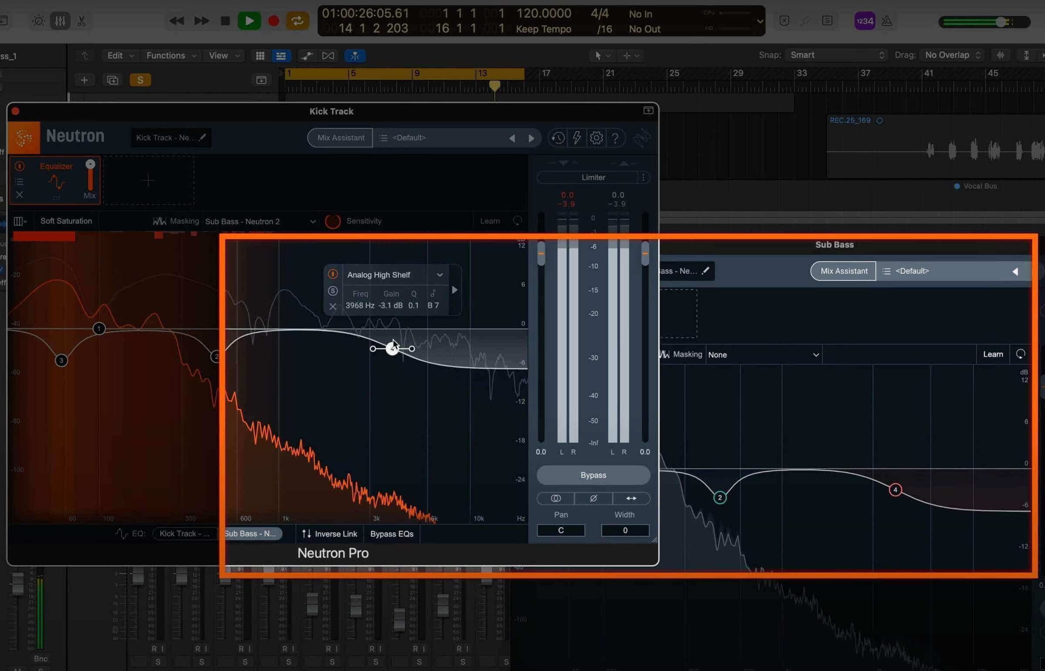Image resolution: width=1045 pixels, height=671 pixels.
Task: Click the phase invert icon under Bypass
Action: (x=593, y=498)
